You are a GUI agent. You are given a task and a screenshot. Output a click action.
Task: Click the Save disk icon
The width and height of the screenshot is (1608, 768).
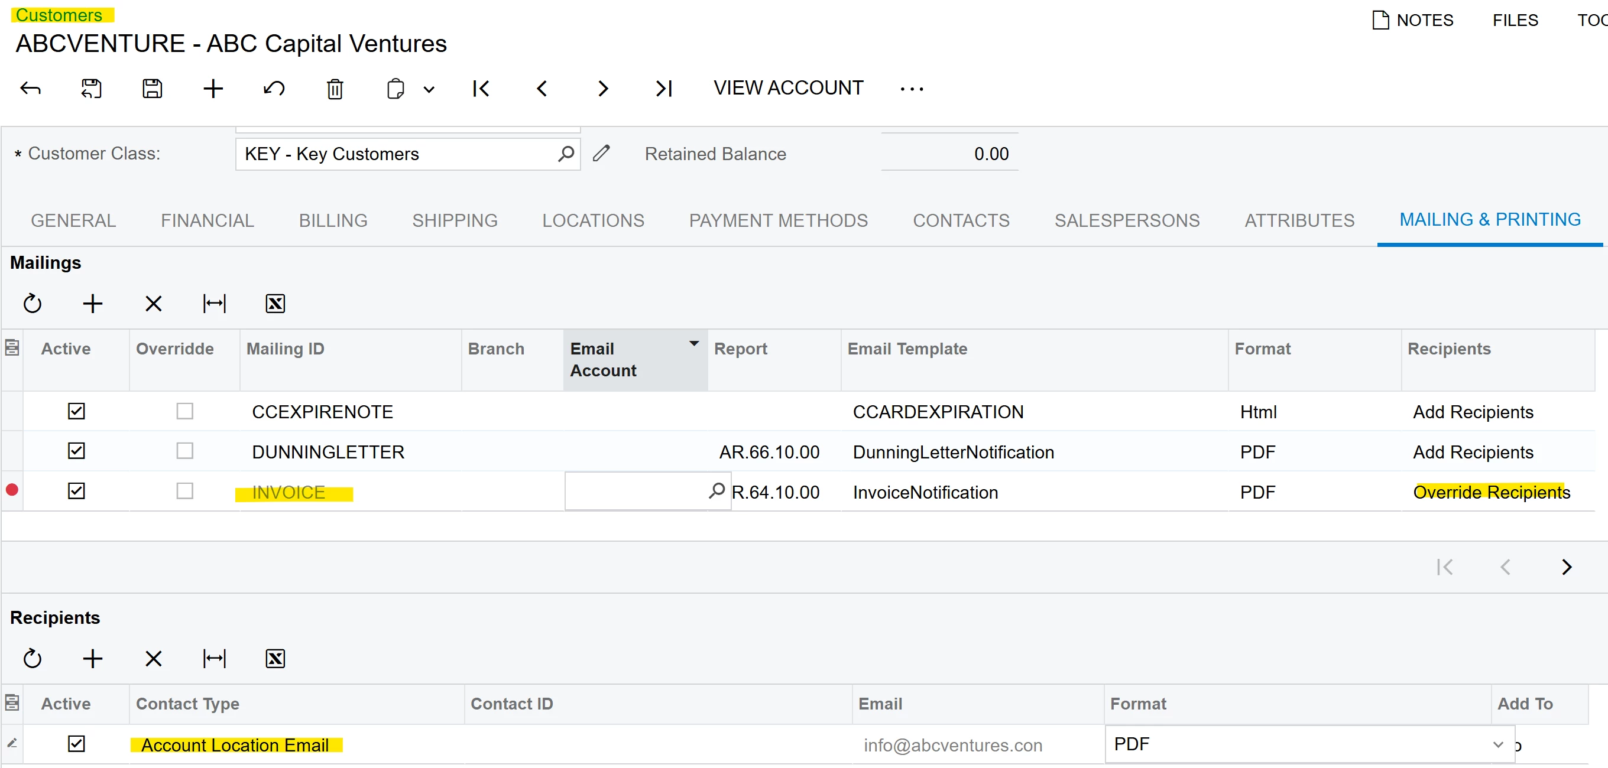(x=153, y=89)
